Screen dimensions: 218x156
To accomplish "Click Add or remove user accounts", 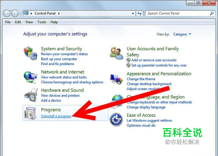I will point(154,60).
